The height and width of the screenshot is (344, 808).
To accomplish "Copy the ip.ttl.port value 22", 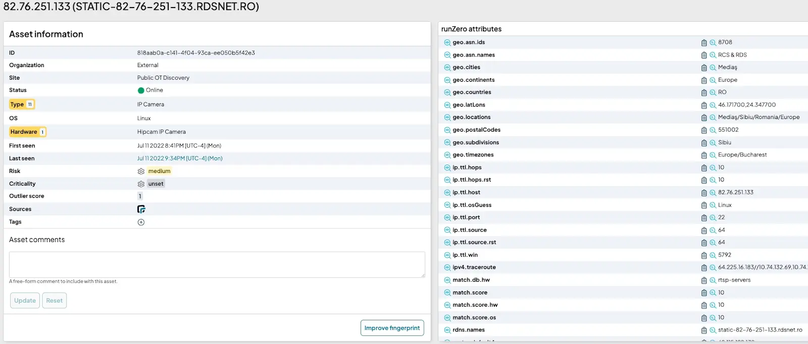I will (x=704, y=218).
